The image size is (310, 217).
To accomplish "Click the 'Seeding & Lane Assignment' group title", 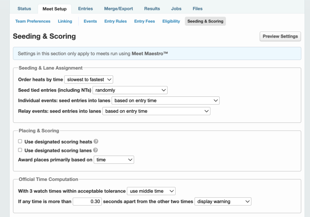I will click(x=51, y=68).
